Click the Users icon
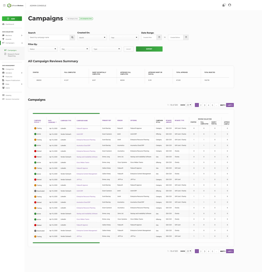Viewport: 262px width, 272px height. tap(3, 88)
